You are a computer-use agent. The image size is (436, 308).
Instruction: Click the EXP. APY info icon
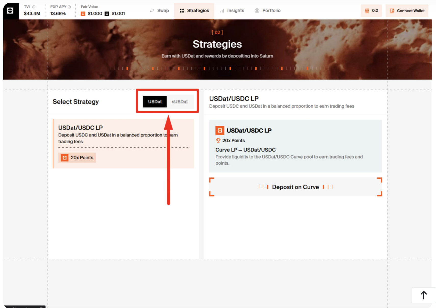(69, 7)
